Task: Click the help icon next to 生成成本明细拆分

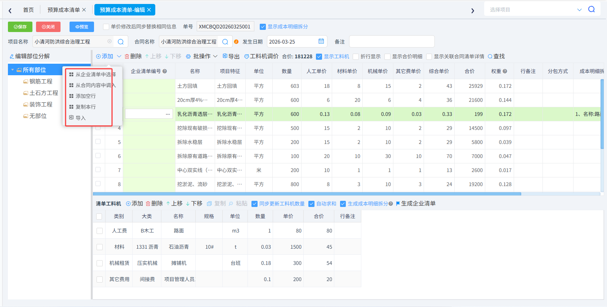Action: (391, 204)
